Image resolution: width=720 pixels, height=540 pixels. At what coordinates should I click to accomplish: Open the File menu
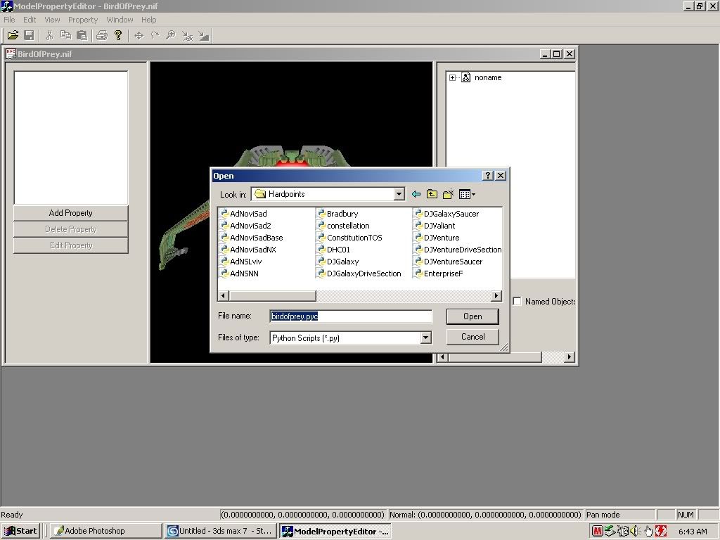point(9,20)
